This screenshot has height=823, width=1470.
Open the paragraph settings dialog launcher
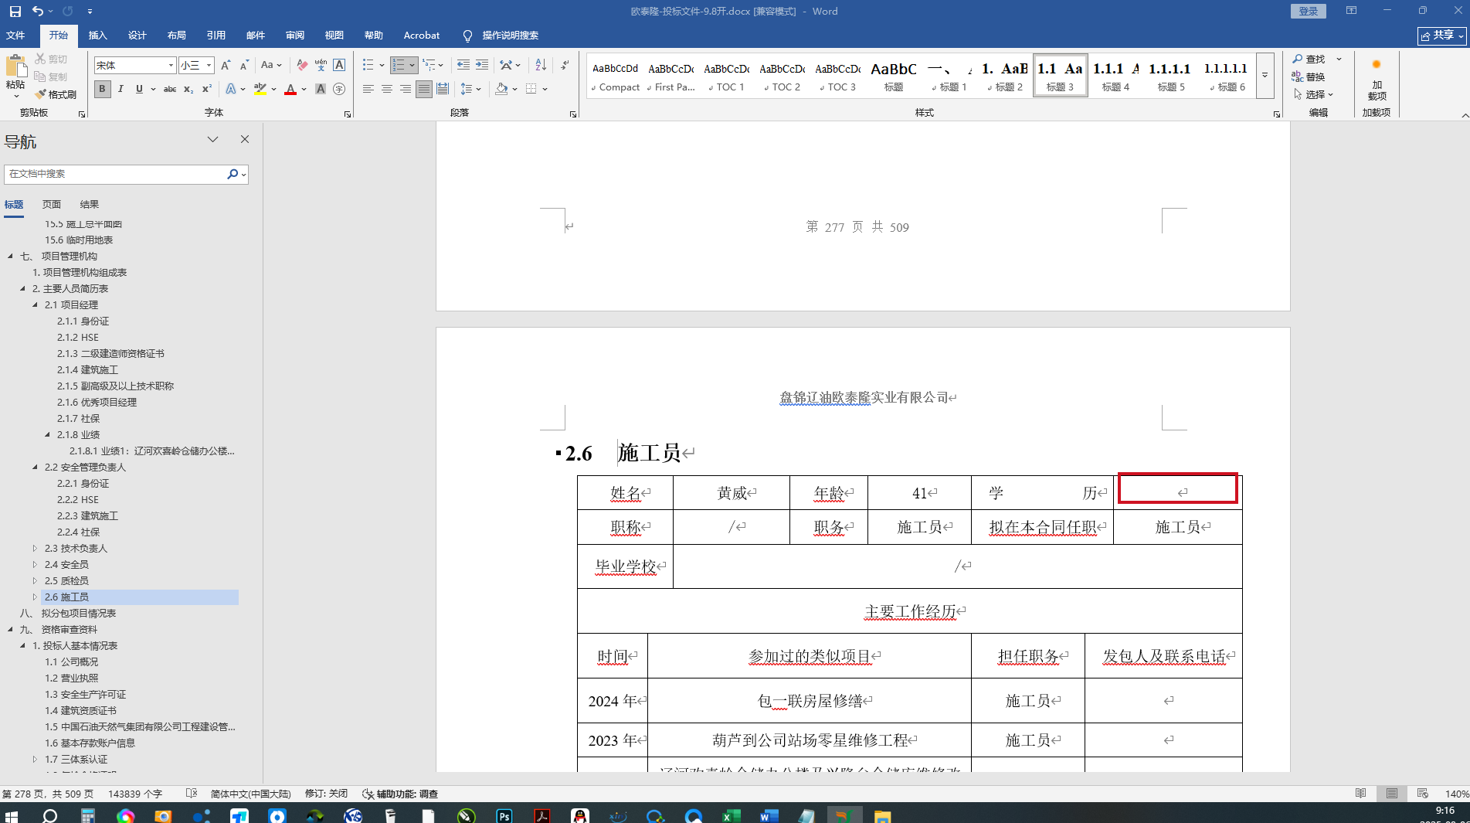pyautogui.click(x=573, y=114)
